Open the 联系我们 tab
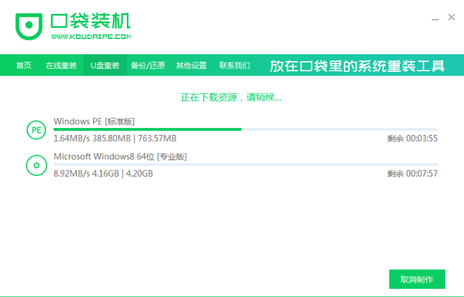The height and width of the screenshot is (297, 464). 234,66
